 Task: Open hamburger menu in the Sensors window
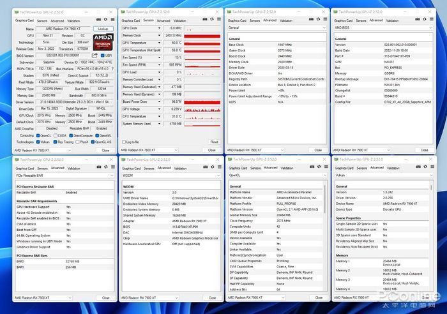[x=219, y=19]
